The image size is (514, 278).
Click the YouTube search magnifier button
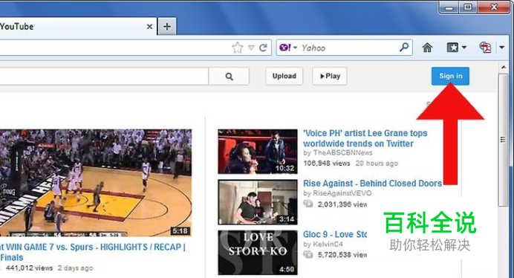click(229, 77)
